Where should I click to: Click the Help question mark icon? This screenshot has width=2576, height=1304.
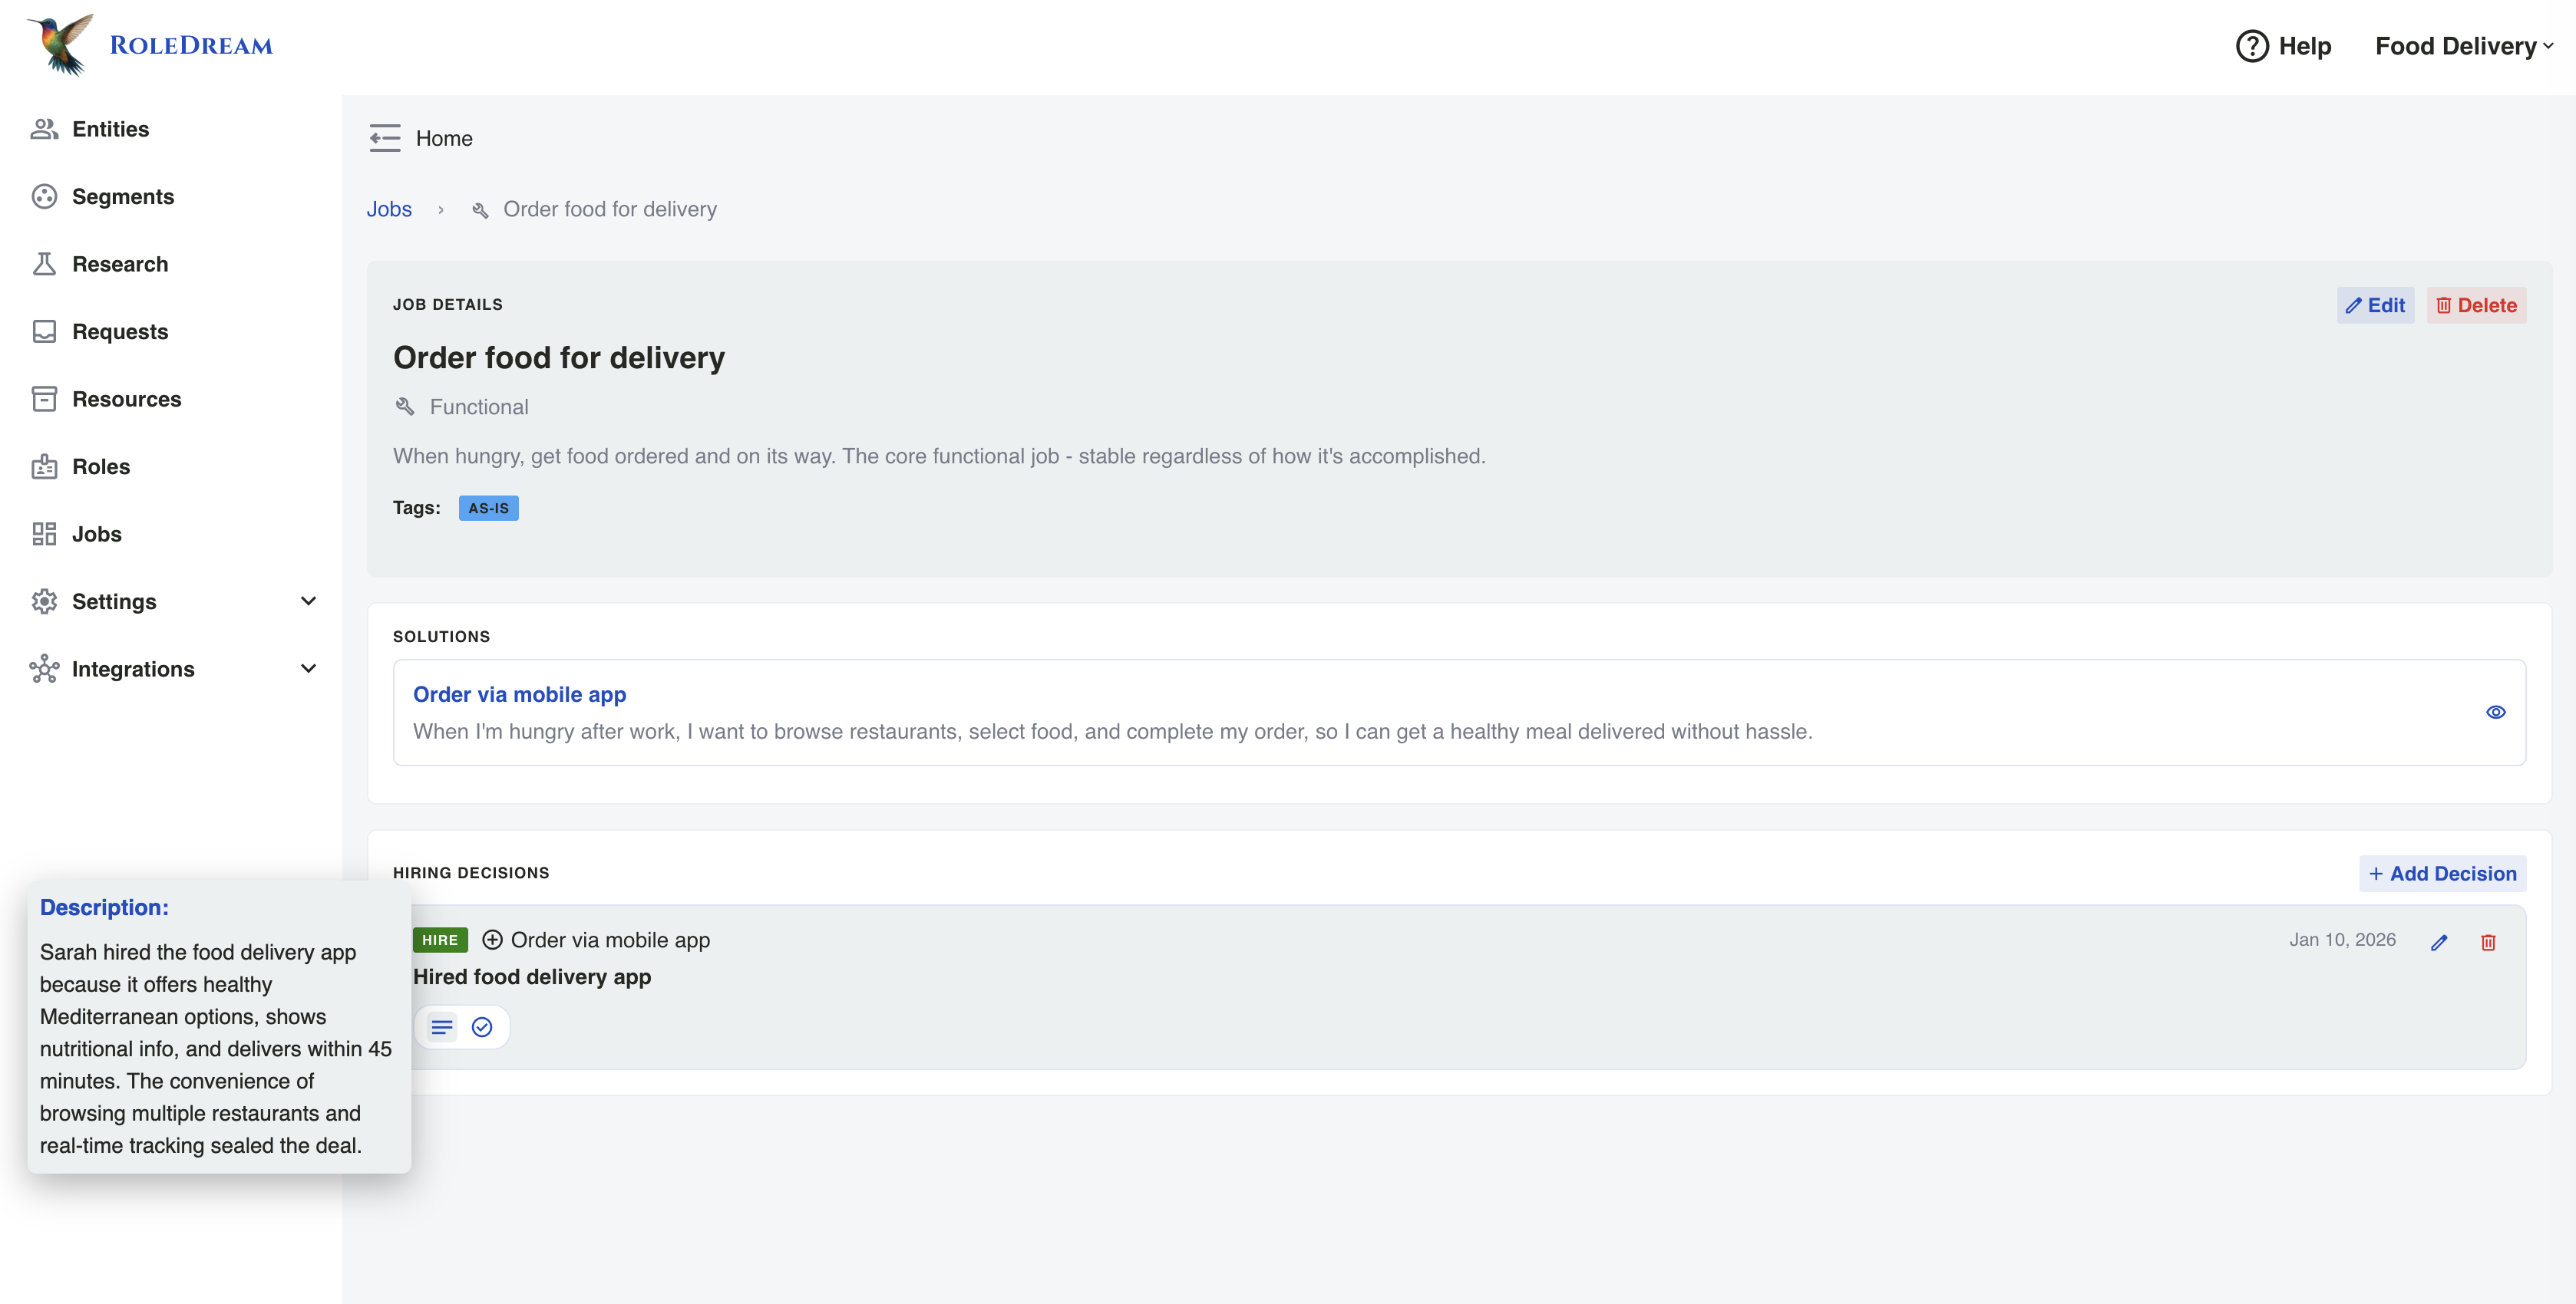click(x=2251, y=46)
